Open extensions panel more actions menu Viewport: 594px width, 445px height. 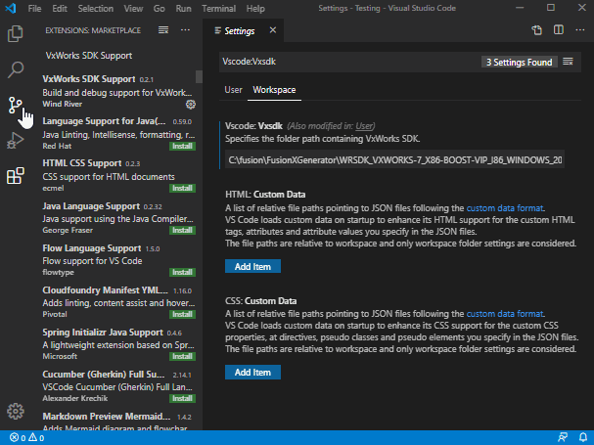click(185, 30)
